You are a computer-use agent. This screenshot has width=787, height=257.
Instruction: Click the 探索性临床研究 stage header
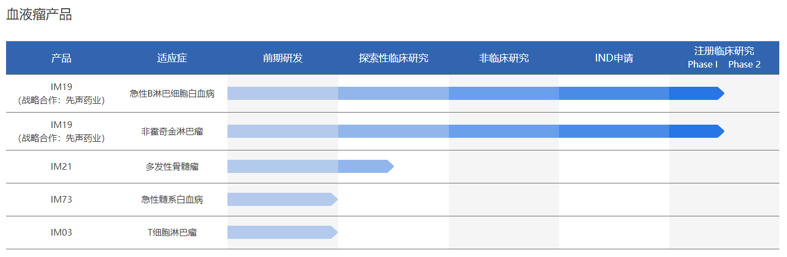tap(393, 58)
